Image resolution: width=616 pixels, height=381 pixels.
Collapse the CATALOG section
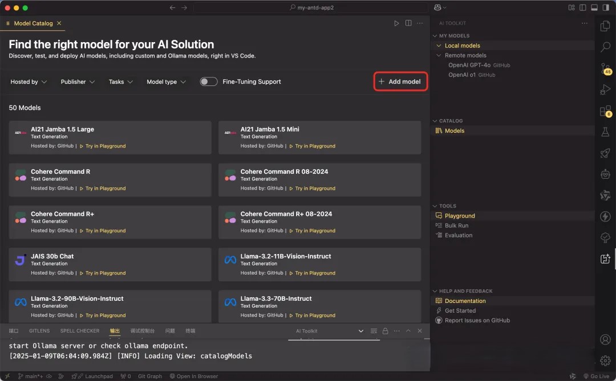(435, 121)
